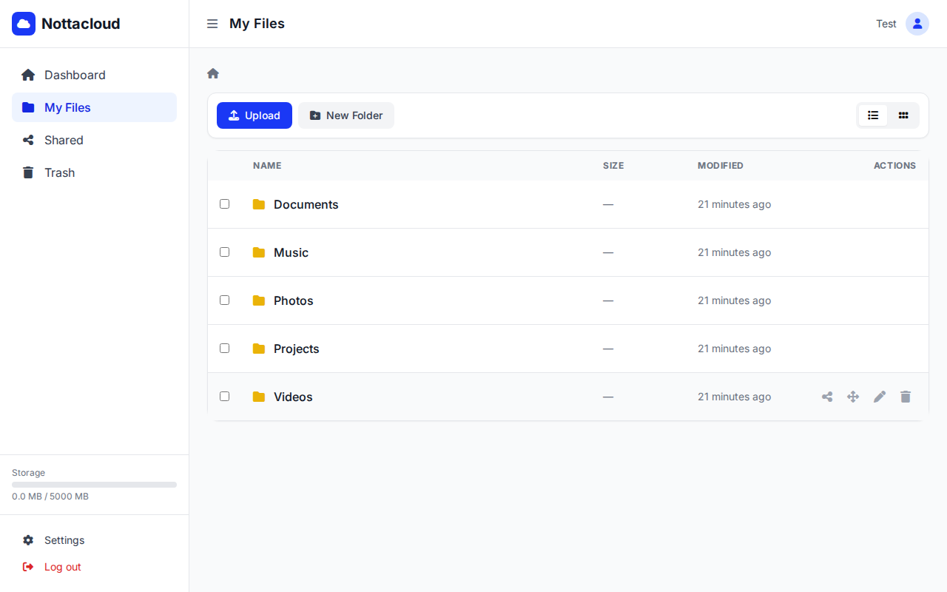Open the user avatar menu
The height and width of the screenshot is (592, 947).
pyautogui.click(x=917, y=24)
